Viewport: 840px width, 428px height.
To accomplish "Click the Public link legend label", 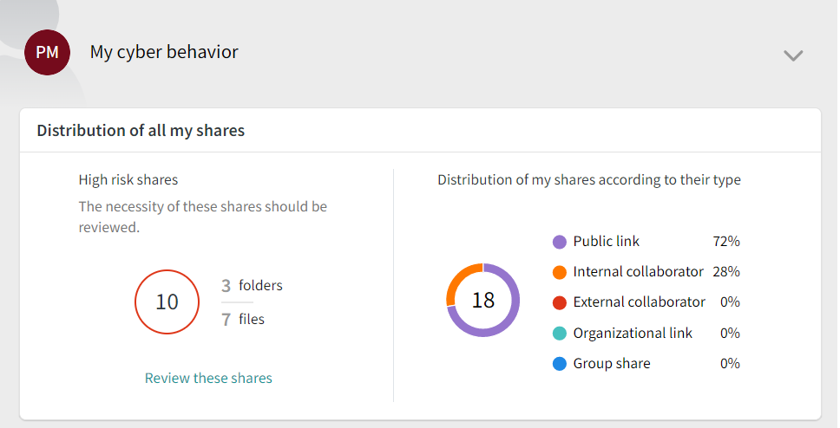I will coord(606,241).
